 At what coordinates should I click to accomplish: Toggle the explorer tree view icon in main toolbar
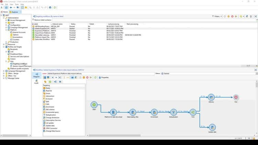[7, 8]
